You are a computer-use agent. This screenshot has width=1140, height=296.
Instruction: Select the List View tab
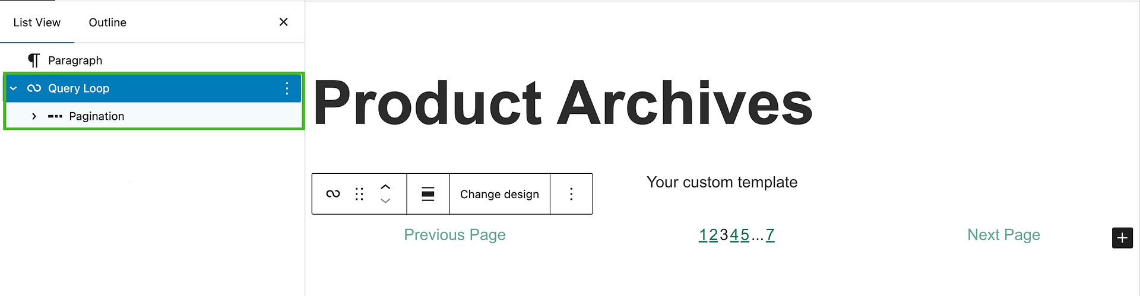(x=37, y=23)
